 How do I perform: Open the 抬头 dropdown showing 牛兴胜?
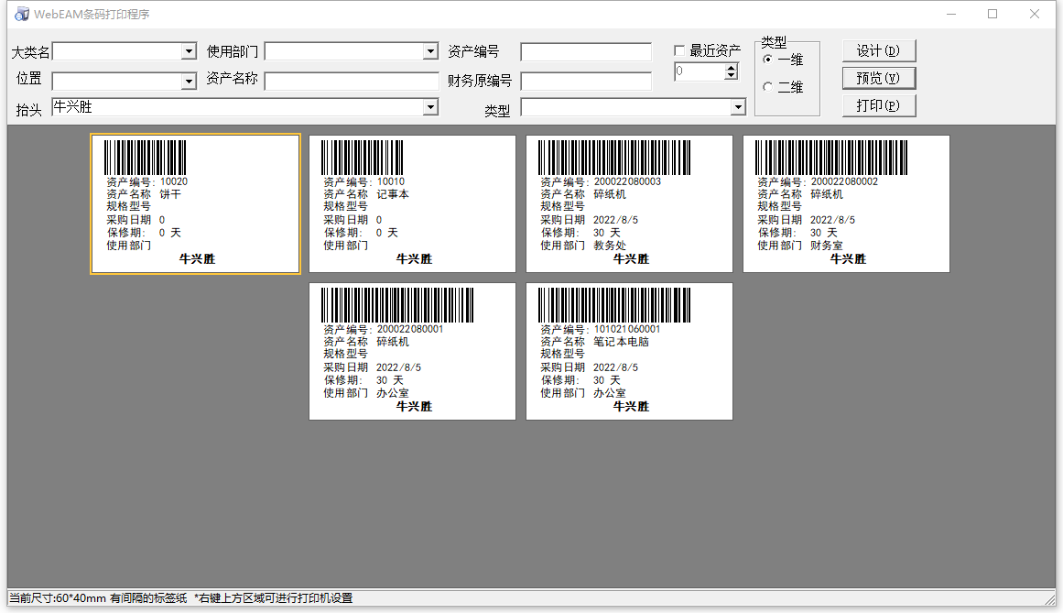tap(428, 107)
